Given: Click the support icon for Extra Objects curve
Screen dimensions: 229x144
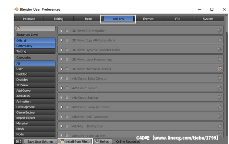Looking at the screenshot, I should 220,78.
